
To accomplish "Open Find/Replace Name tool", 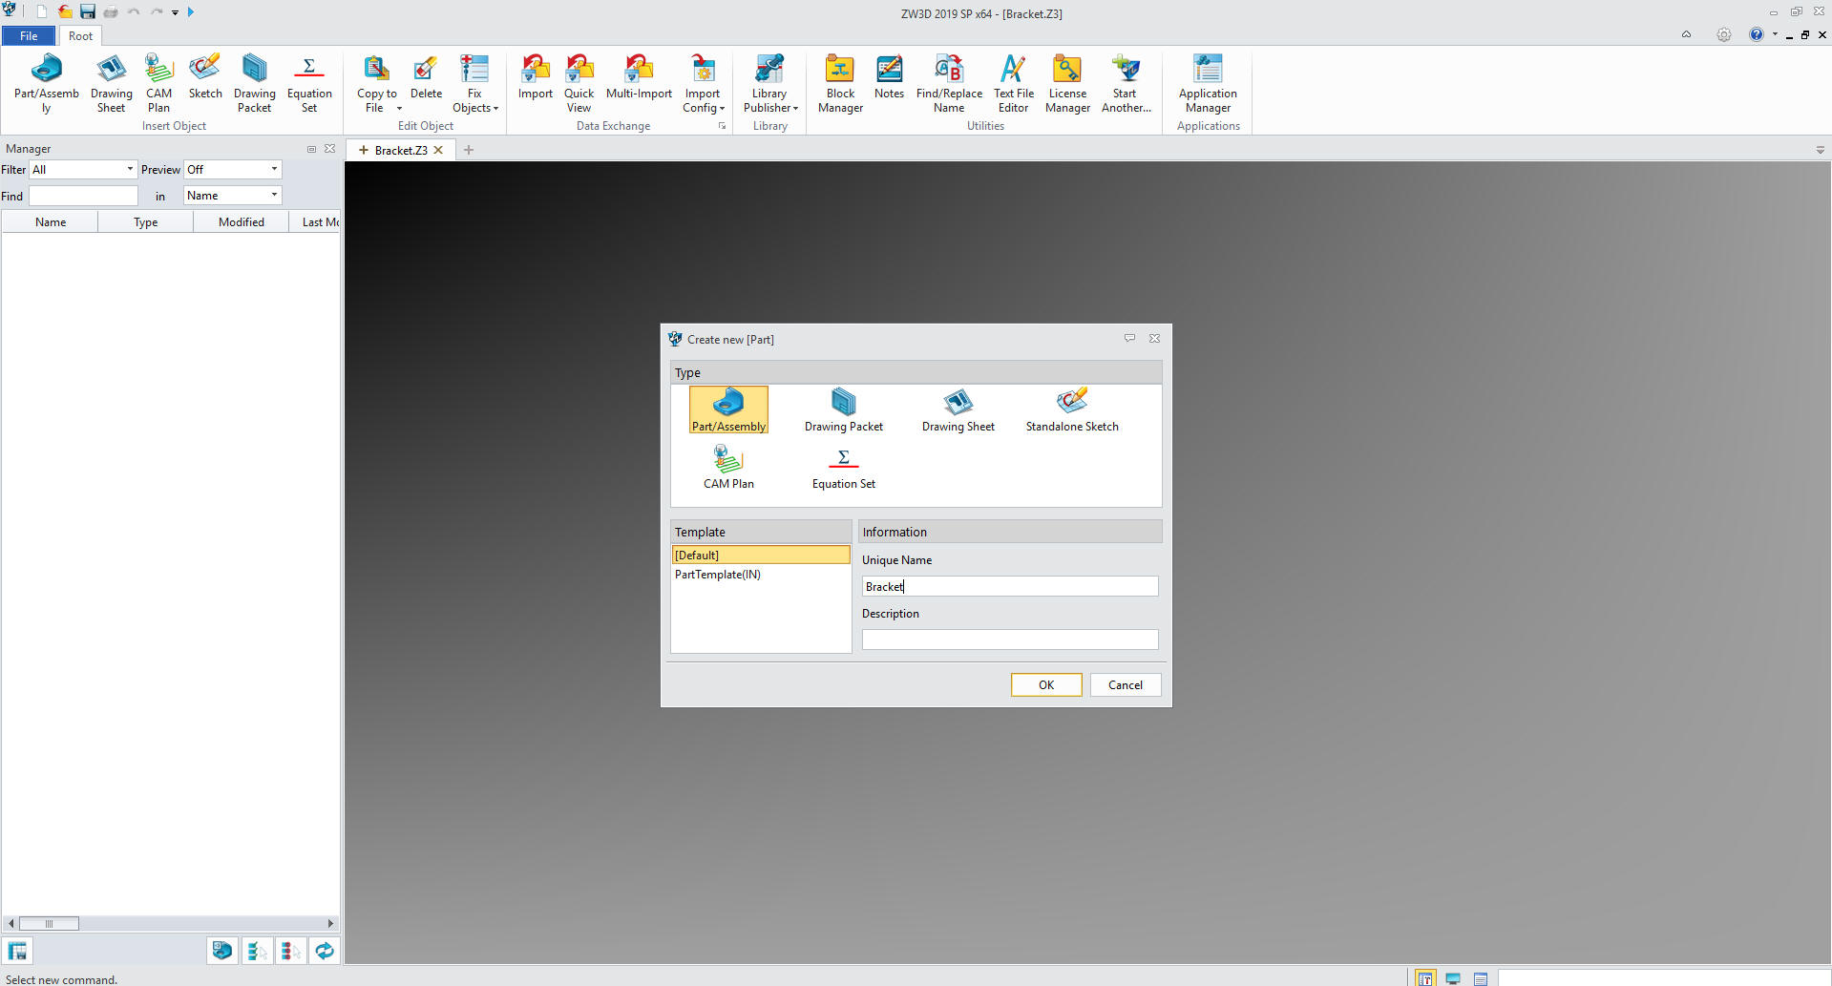I will tap(949, 83).
